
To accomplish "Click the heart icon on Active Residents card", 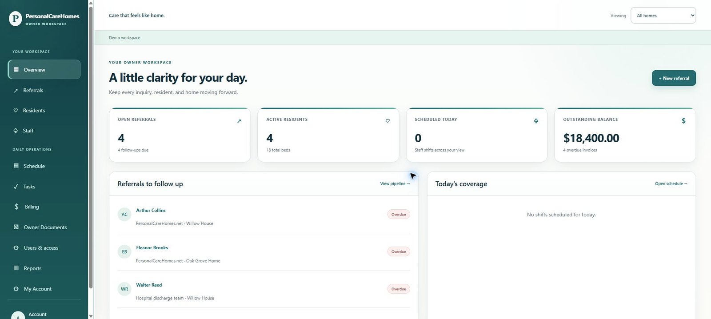I will tap(387, 121).
